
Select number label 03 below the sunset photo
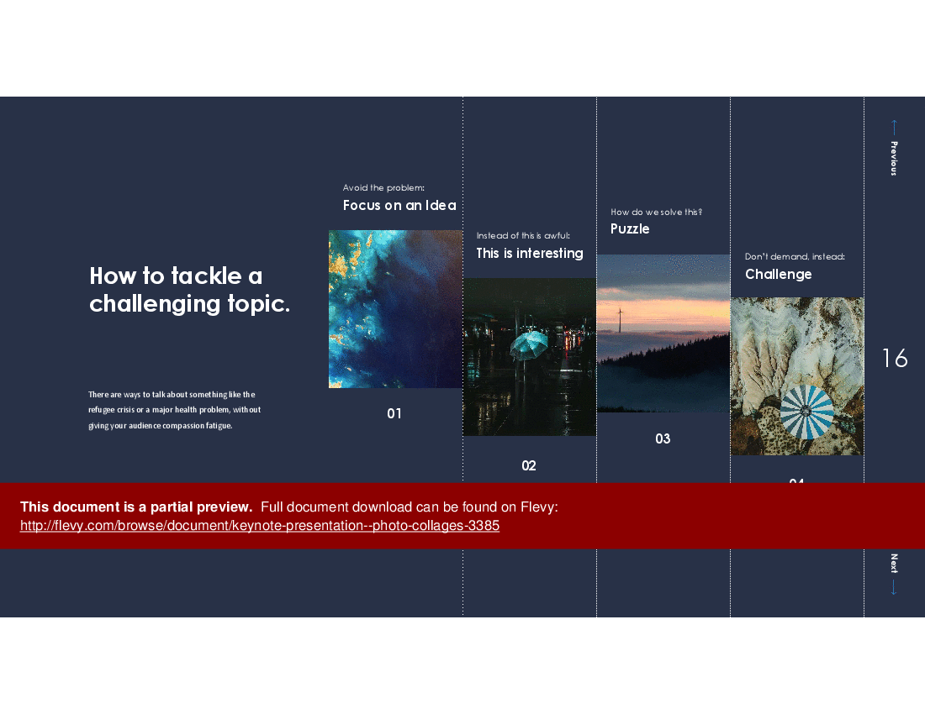[x=663, y=438]
